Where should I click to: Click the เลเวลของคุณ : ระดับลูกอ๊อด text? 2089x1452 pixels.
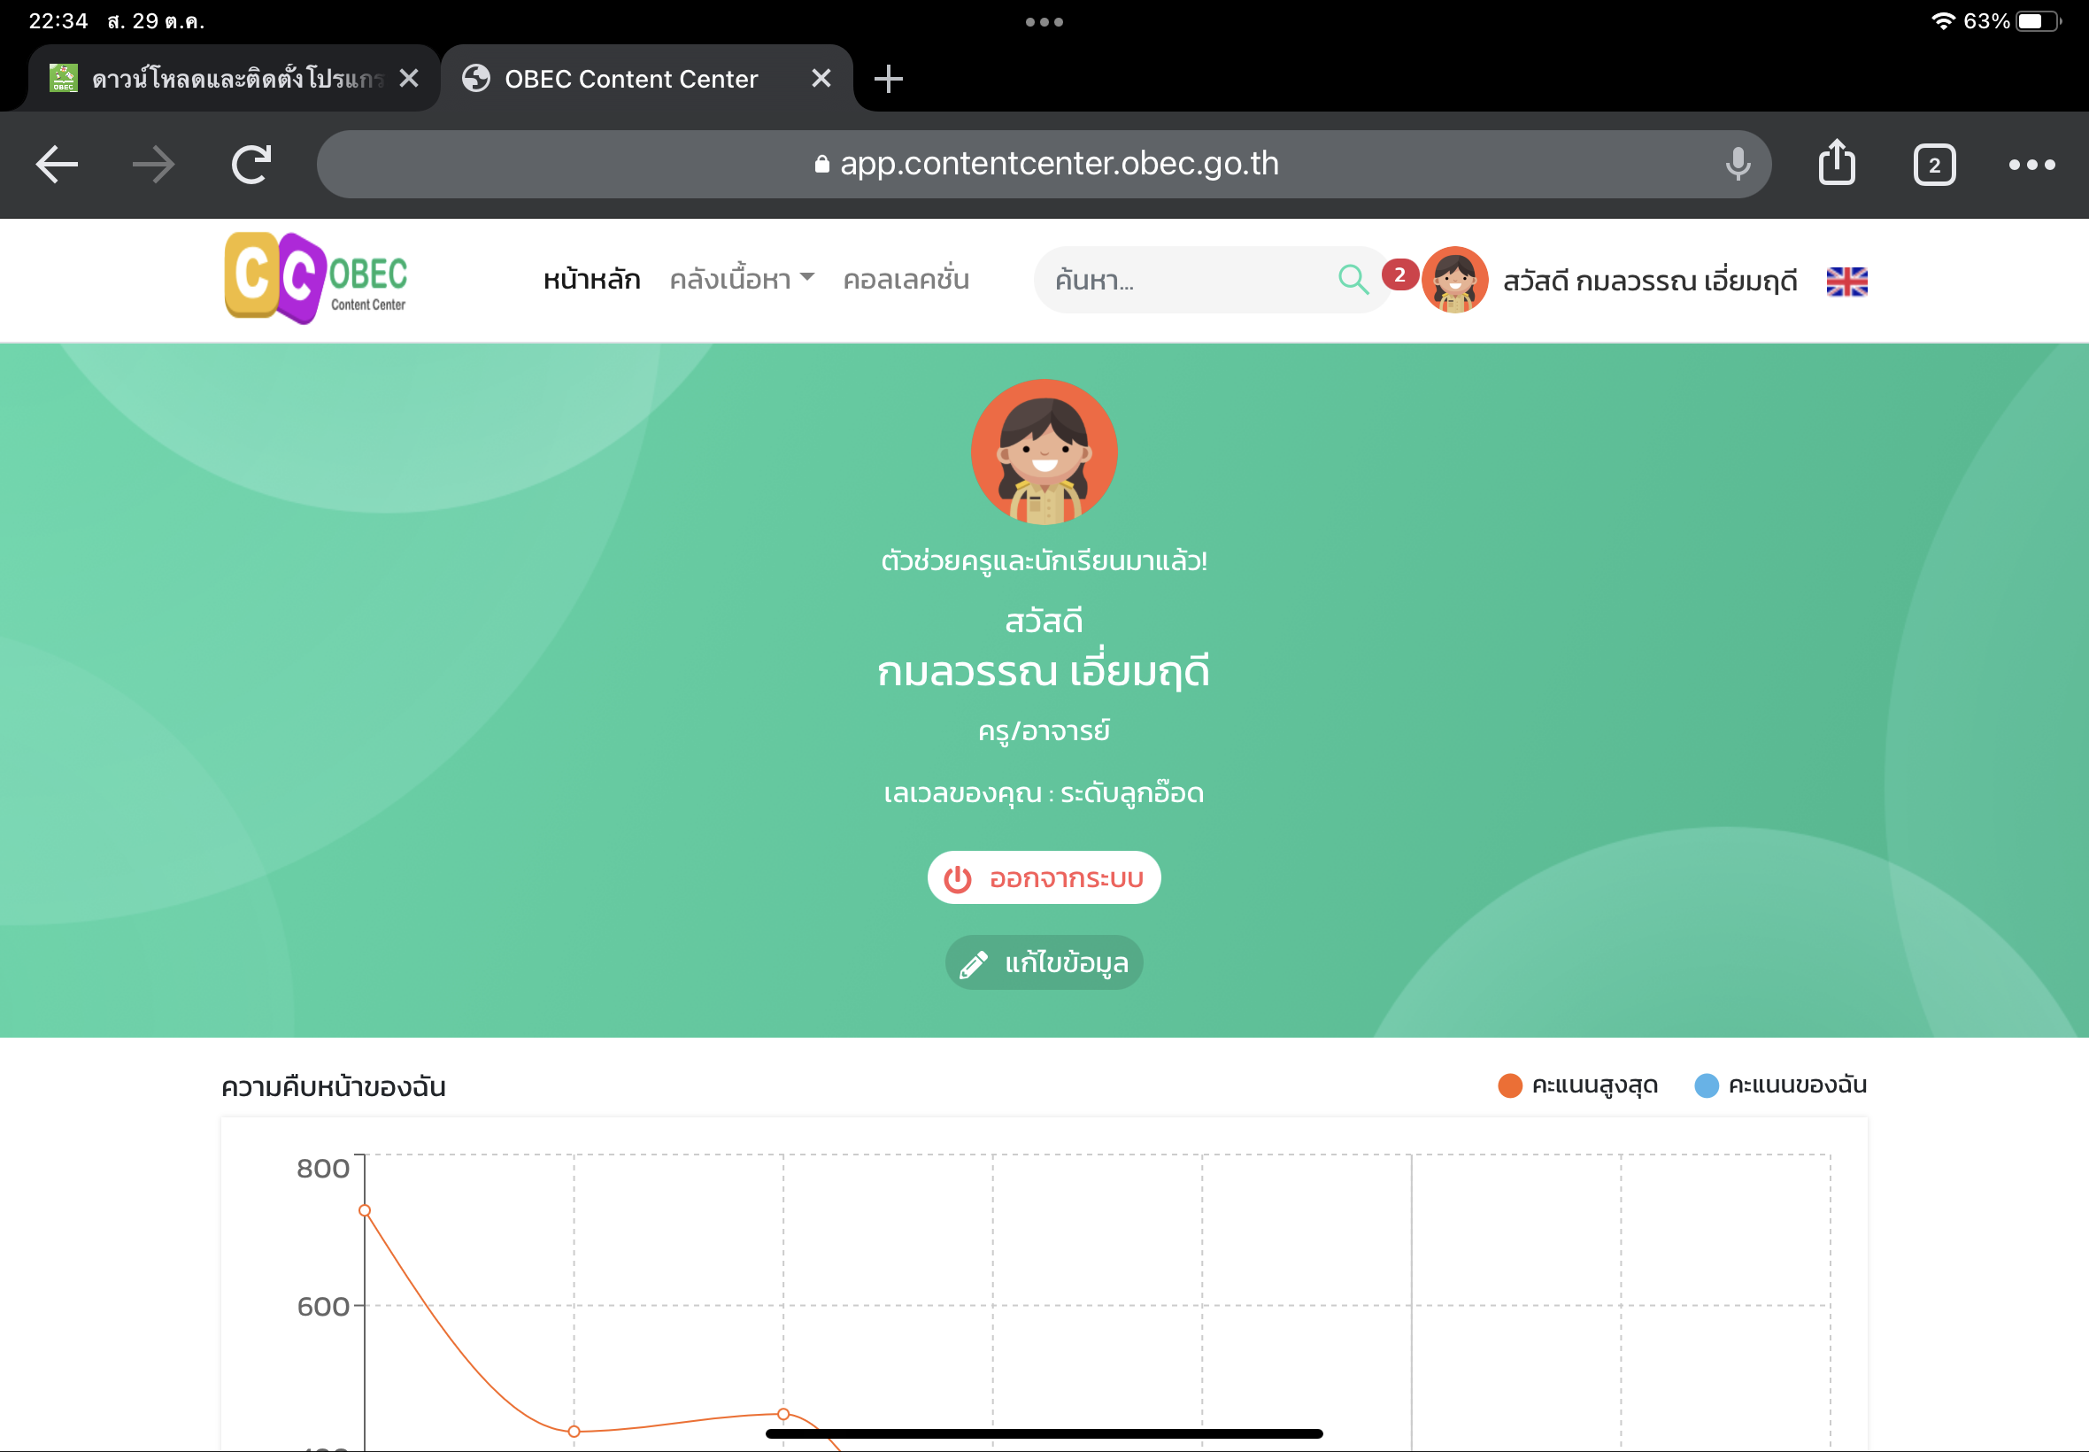pos(1044,793)
